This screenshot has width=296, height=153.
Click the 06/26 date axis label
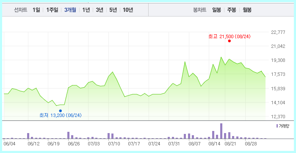[74, 144]
